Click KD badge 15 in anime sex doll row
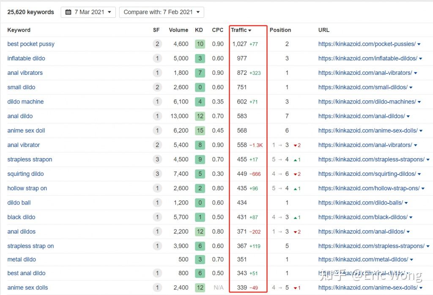The height and width of the screenshot is (295, 433). click(200, 131)
